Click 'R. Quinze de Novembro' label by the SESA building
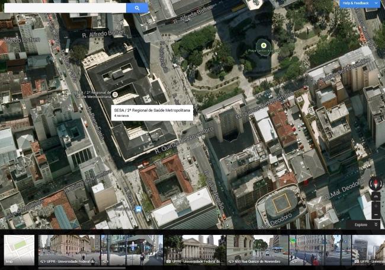385x270 pixels. coord(184,140)
